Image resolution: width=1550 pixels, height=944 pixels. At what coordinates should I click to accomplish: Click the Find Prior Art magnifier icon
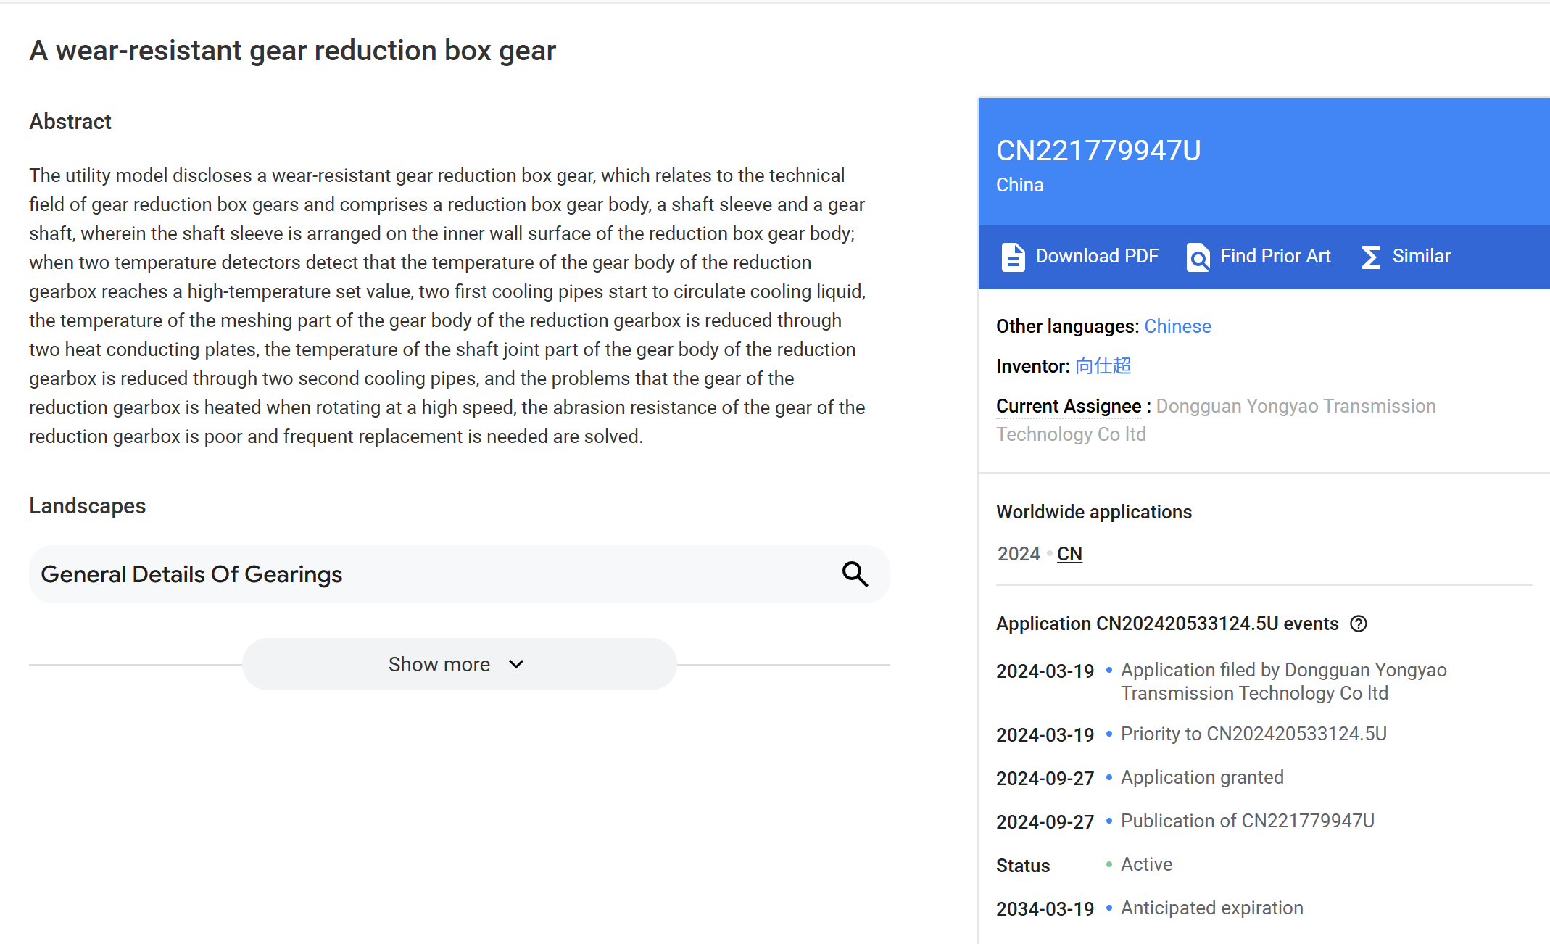coord(1198,257)
